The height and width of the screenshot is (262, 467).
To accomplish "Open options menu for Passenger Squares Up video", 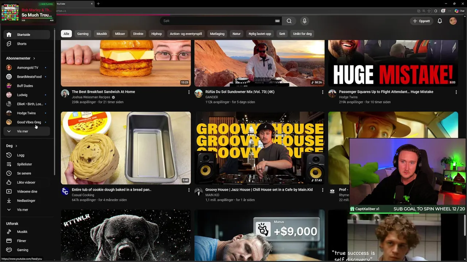I will 456,92.
